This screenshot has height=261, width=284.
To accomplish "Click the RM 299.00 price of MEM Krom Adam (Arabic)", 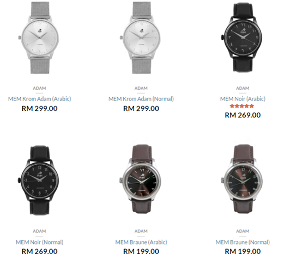I will click(x=40, y=108).
